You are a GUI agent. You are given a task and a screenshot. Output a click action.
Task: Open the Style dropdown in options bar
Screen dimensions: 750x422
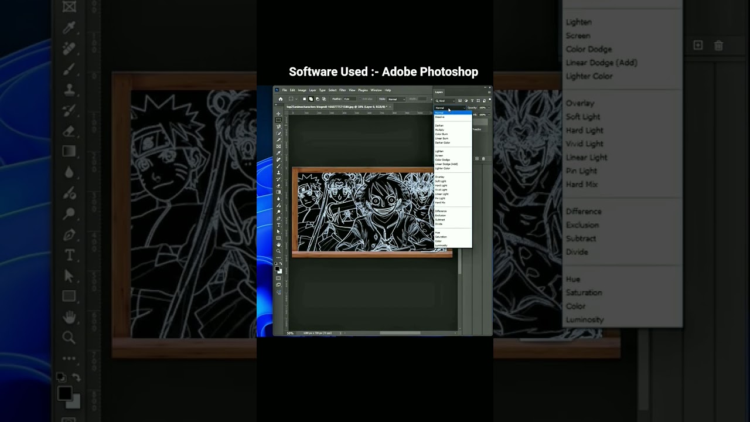[397, 99]
